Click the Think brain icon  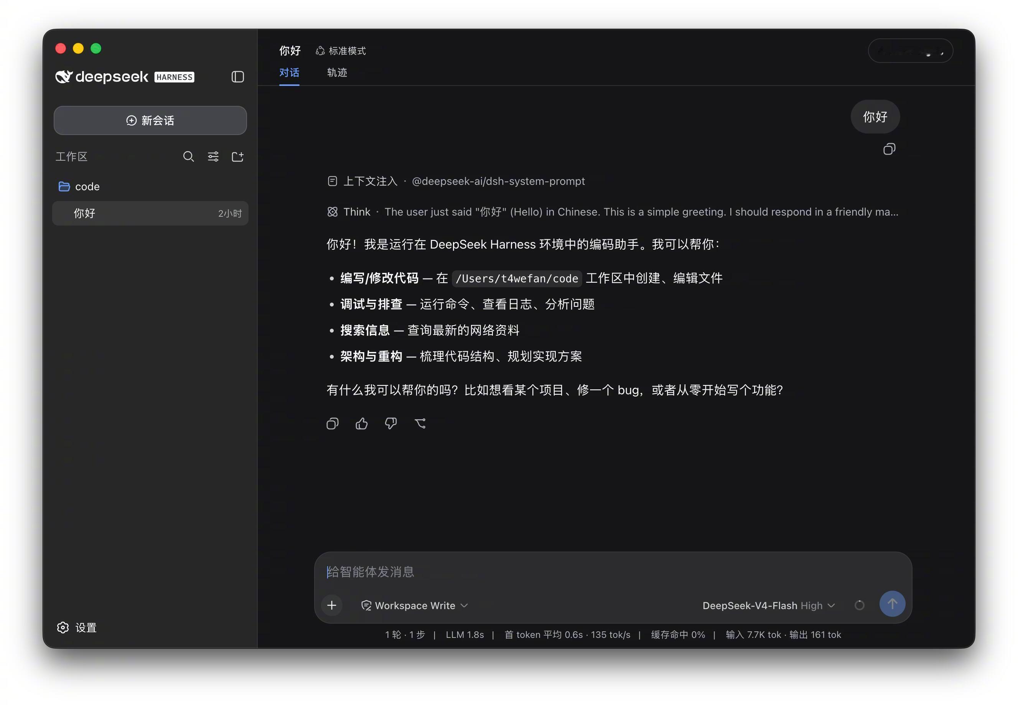click(x=332, y=212)
